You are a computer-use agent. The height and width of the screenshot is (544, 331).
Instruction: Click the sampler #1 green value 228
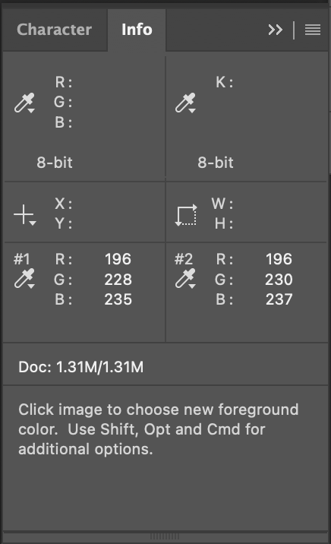tap(118, 280)
